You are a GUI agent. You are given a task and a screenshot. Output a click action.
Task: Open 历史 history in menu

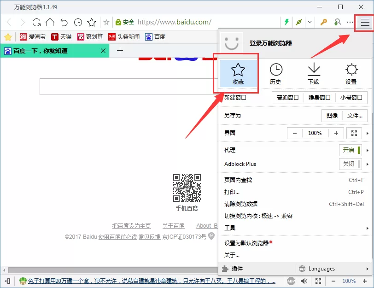pyautogui.click(x=276, y=74)
